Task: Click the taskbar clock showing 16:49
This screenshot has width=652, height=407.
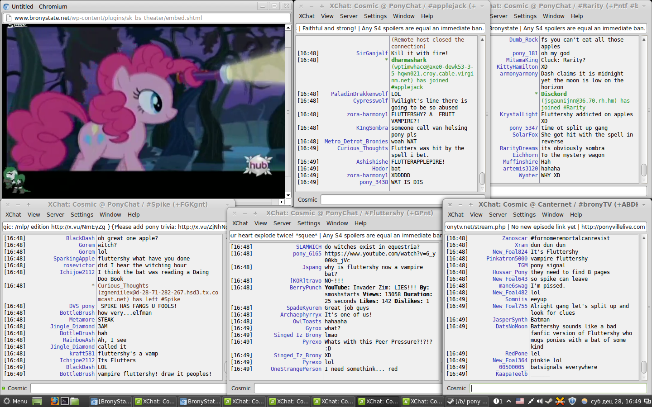Action: (x=616, y=401)
